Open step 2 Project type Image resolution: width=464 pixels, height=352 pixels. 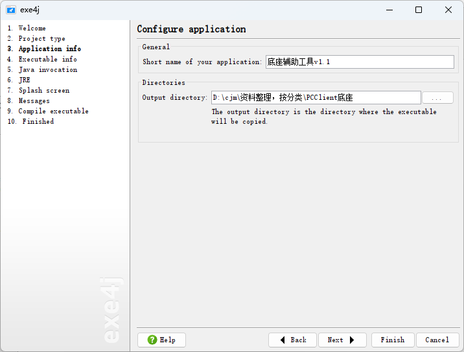click(36, 38)
